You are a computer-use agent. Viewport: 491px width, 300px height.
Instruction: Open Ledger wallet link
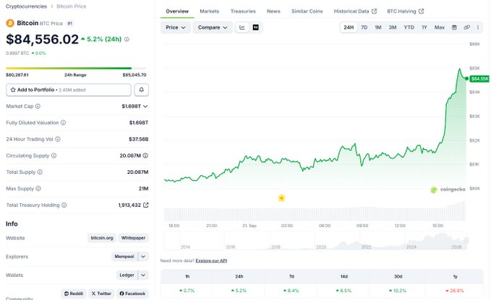127,275
